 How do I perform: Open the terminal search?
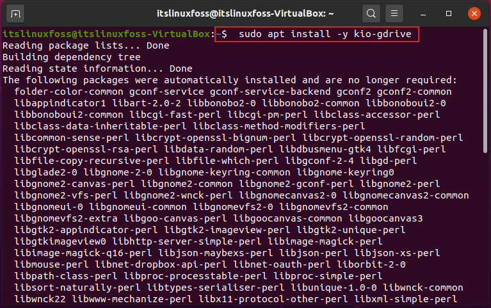371,13
